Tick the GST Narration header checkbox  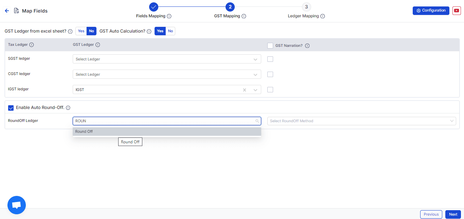[x=270, y=46]
